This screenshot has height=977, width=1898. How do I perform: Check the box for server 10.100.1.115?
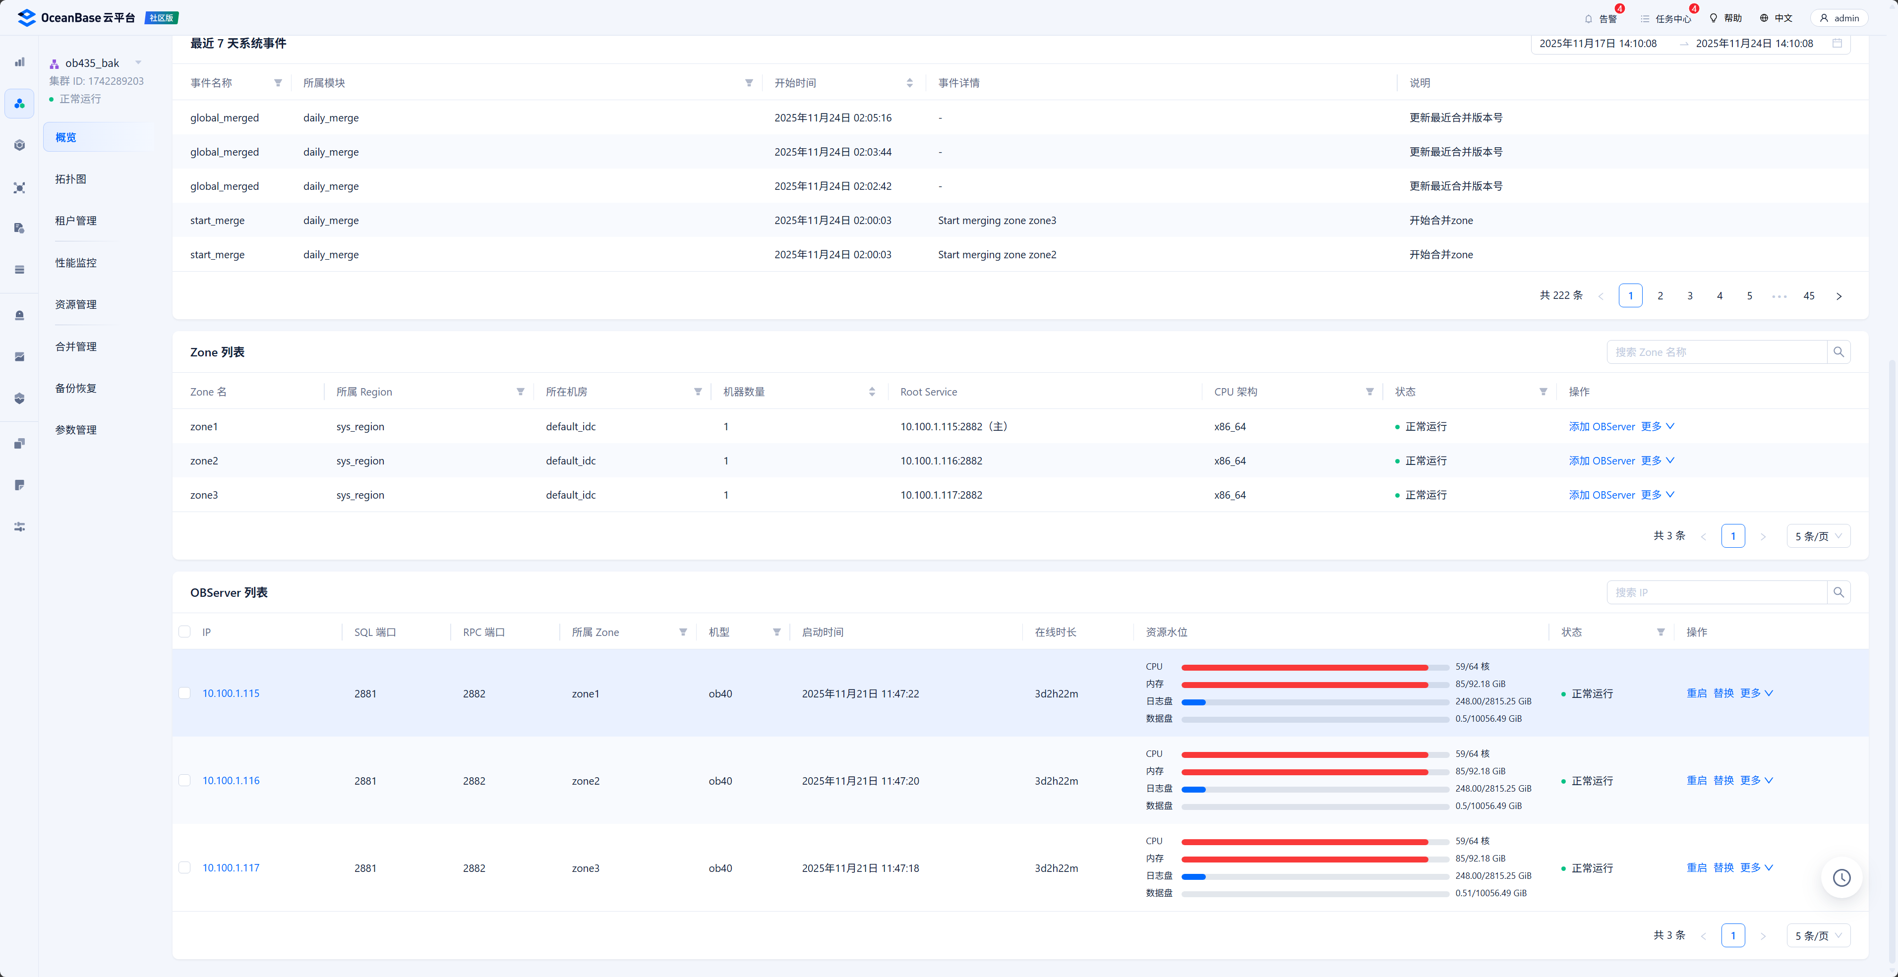click(185, 693)
